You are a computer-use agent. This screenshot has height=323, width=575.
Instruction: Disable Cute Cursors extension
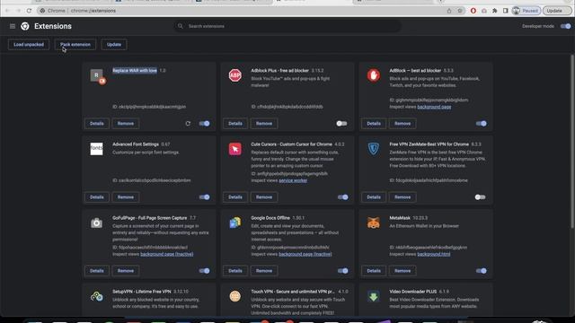point(343,197)
